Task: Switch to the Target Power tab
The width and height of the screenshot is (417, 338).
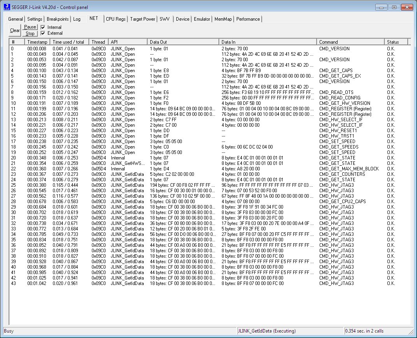Action: [143, 19]
